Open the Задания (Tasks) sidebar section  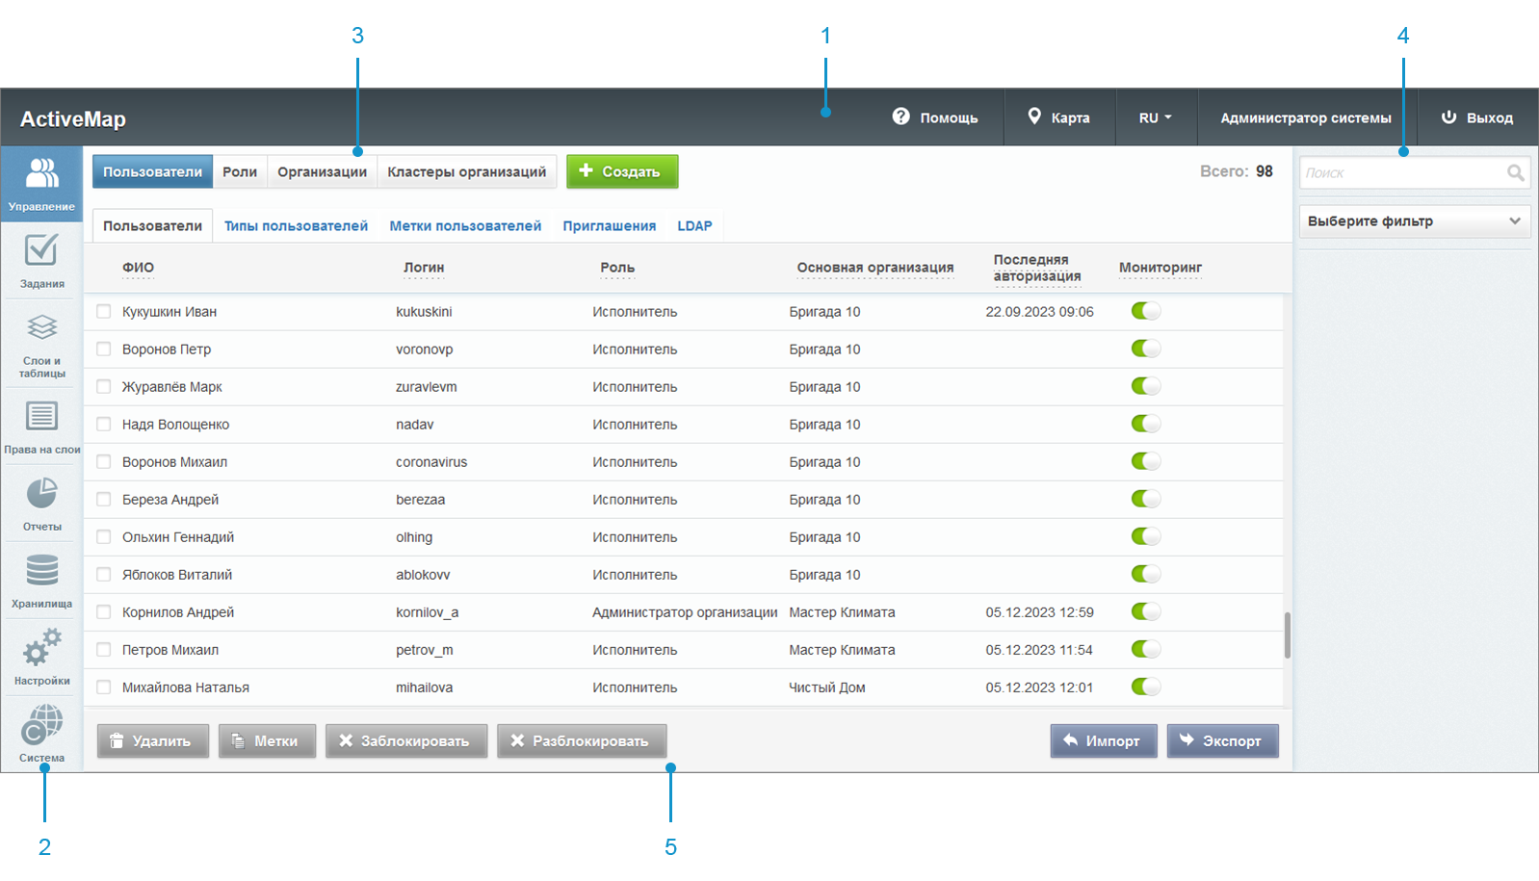pyautogui.click(x=41, y=260)
